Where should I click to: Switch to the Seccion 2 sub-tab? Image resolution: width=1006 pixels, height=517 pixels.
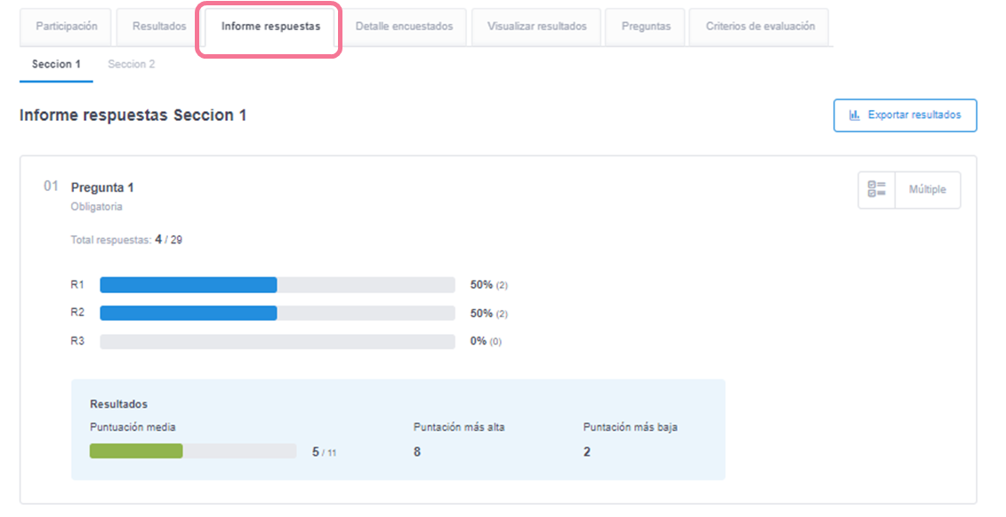coord(132,64)
